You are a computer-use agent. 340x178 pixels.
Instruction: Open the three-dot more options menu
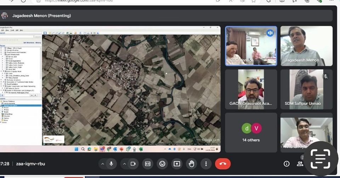[x=206, y=164]
